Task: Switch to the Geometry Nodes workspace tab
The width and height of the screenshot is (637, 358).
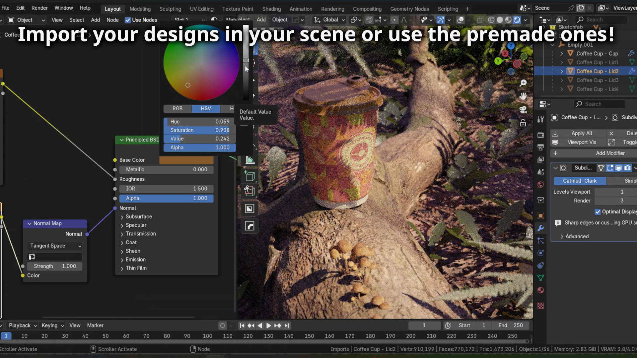Action: [x=409, y=9]
